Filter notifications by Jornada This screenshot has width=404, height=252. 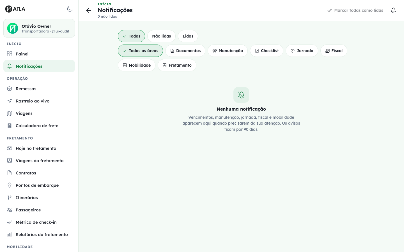302,51
